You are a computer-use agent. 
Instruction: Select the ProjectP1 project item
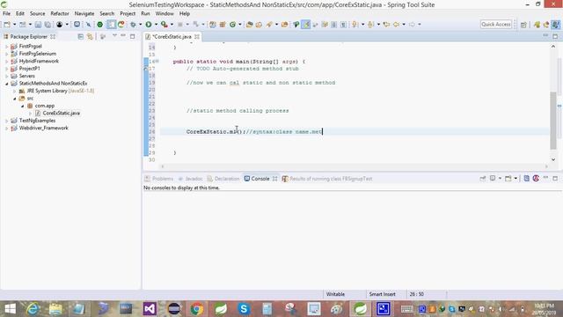pos(29,69)
